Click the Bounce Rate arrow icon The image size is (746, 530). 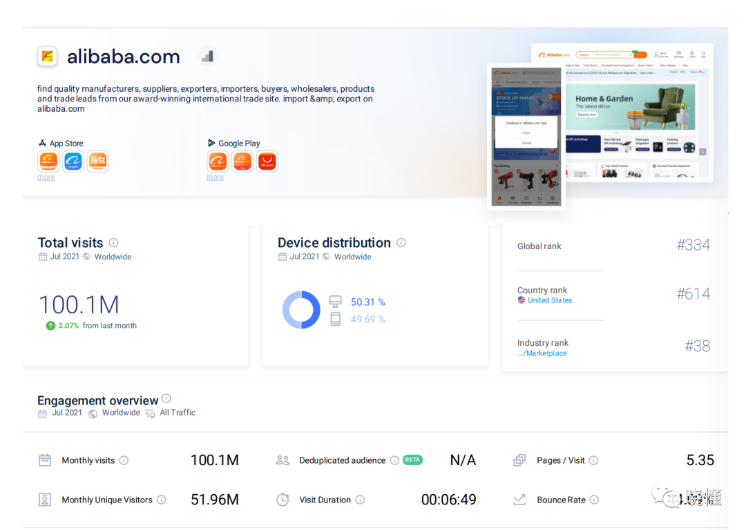point(519,500)
